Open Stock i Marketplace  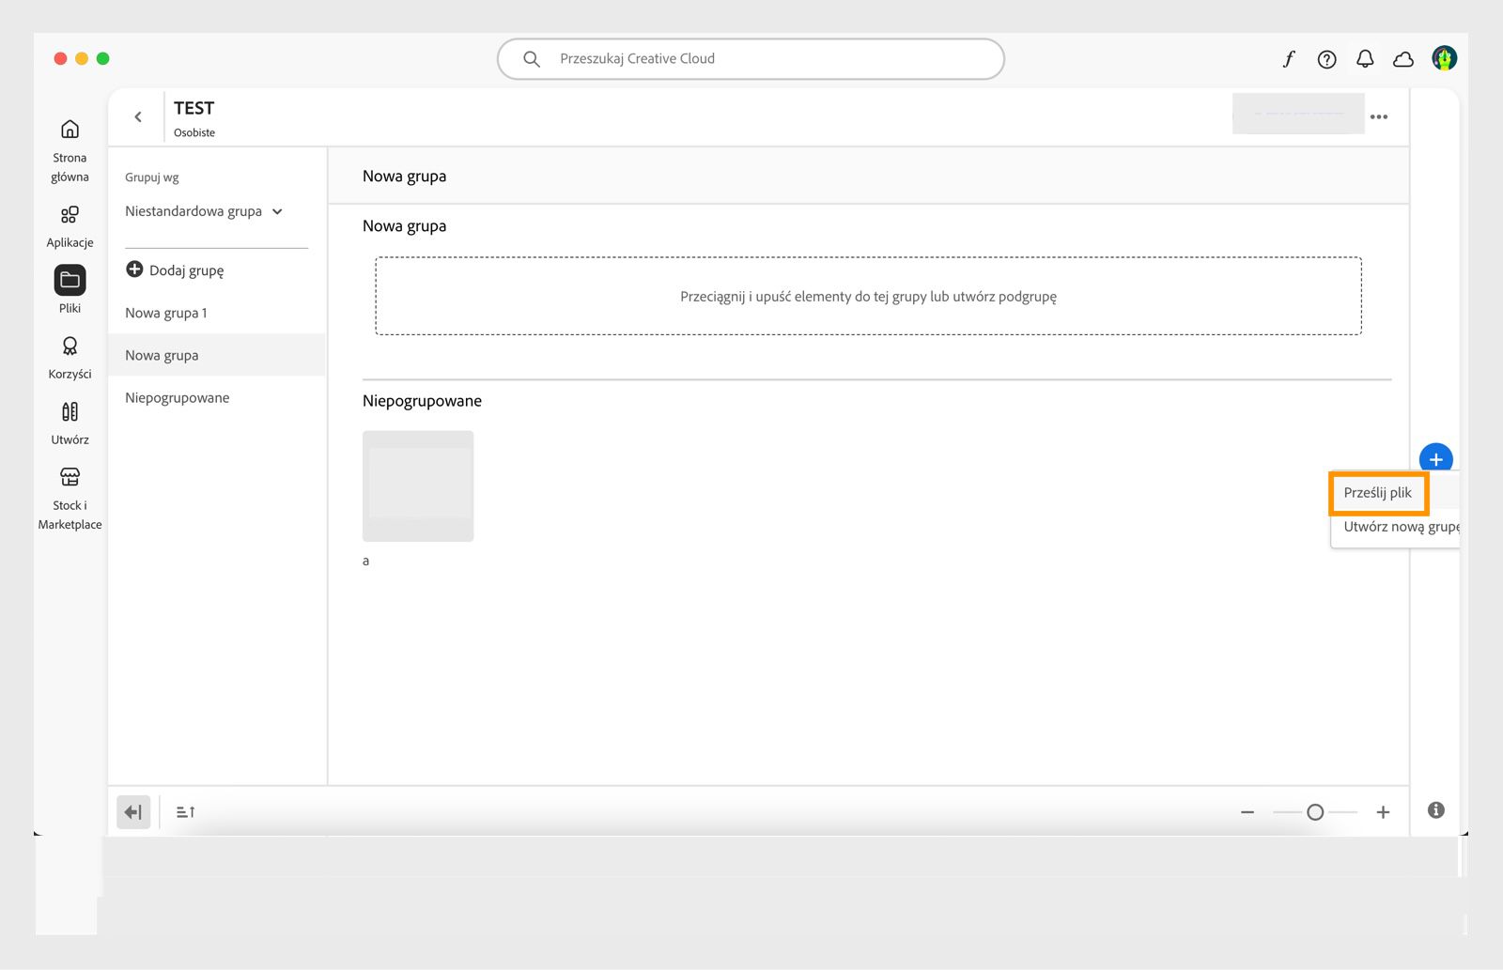70,477
